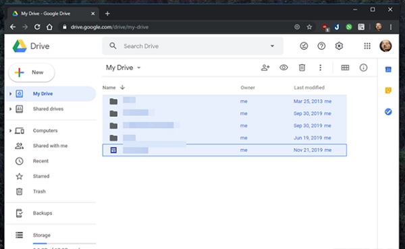Expand the Shared drives tree arrow
The height and width of the screenshot is (249, 405).
tap(10, 109)
